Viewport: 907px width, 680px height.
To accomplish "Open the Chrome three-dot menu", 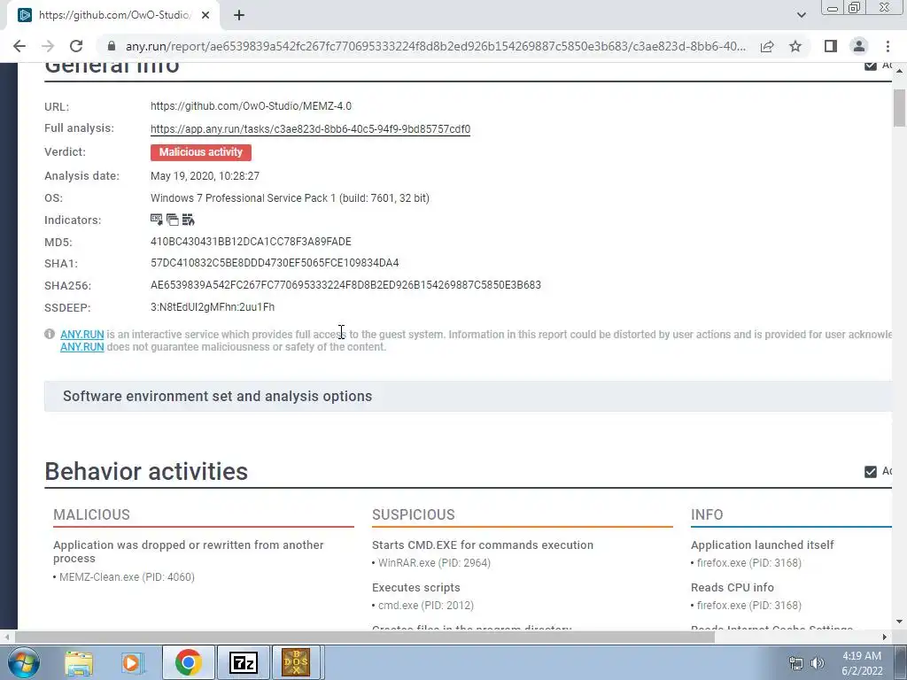I will coord(888,46).
